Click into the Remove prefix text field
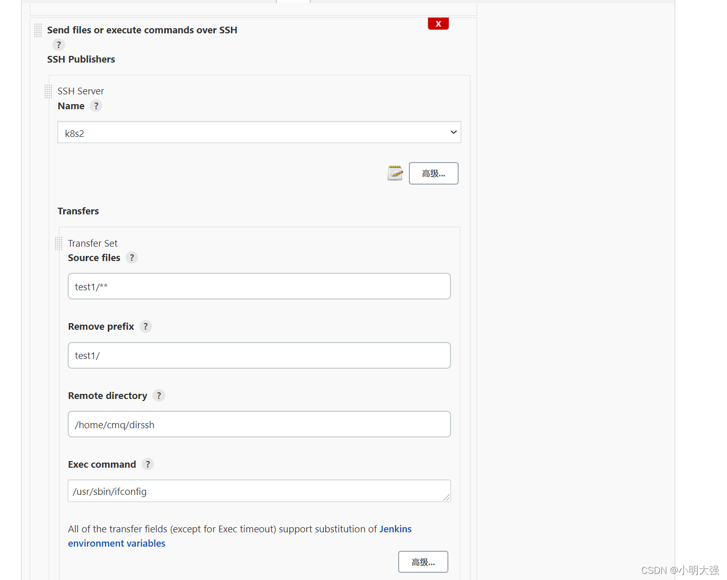Screen dimensions: 727x580 (x=259, y=355)
